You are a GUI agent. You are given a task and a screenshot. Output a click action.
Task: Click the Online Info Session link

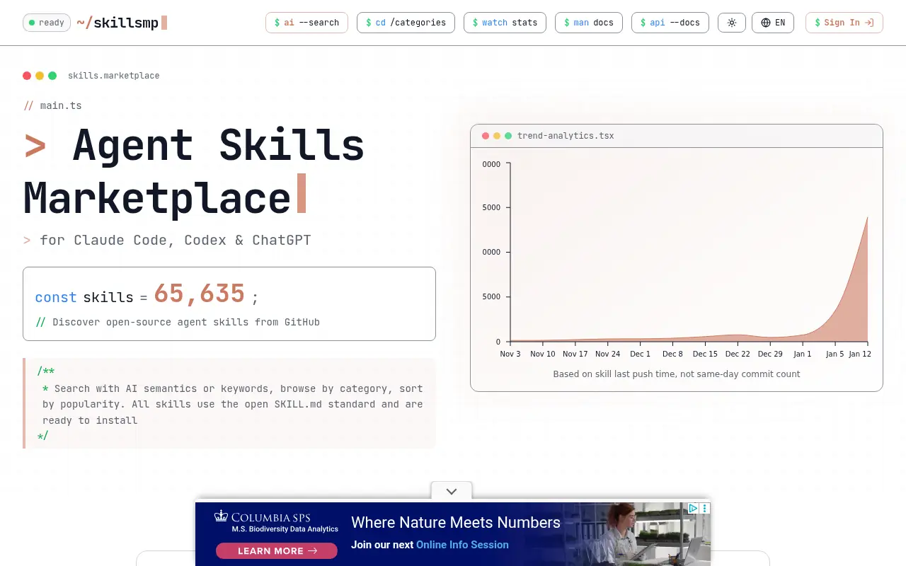coord(462,545)
